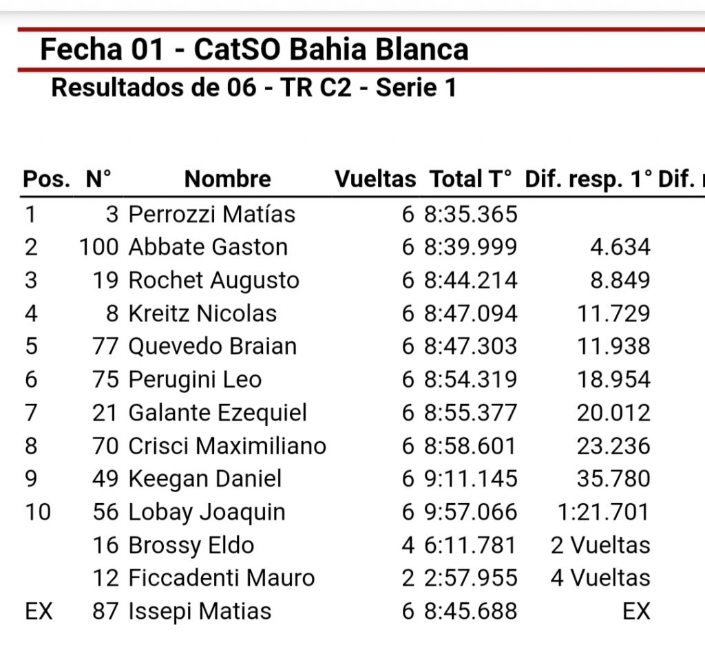This screenshot has width=705, height=667.
Task: Select the Rochet Augusto entry
Action: click(x=337, y=280)
